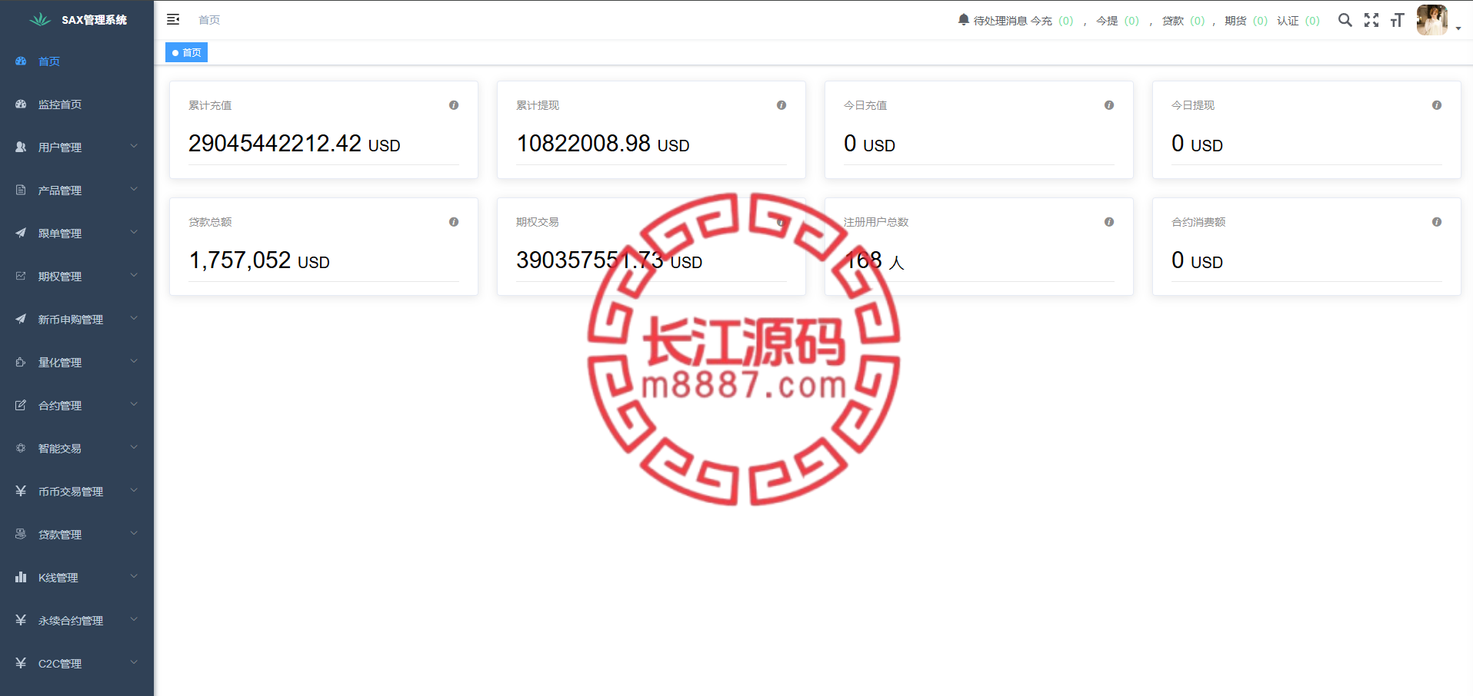Click info icon on 今日充值 card

coord(1109,105)
